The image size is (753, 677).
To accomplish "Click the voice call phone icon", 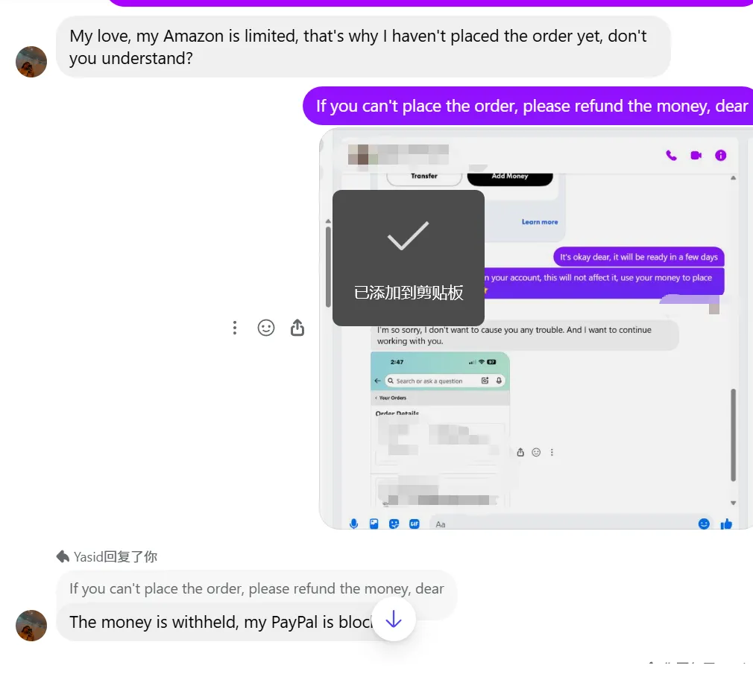I will pyautogui.click(x=671, y=155).
